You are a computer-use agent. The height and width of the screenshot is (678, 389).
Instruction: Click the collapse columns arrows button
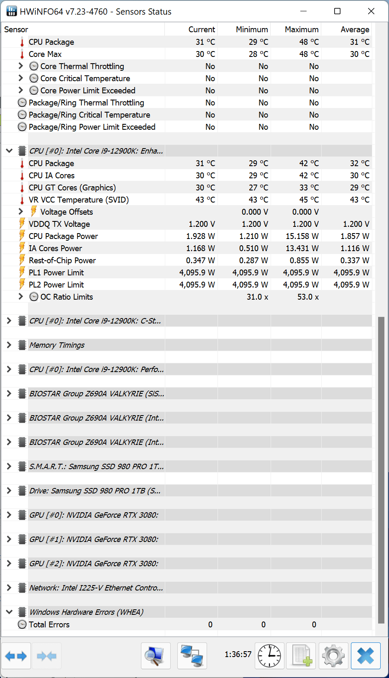[x=46, y=656]
